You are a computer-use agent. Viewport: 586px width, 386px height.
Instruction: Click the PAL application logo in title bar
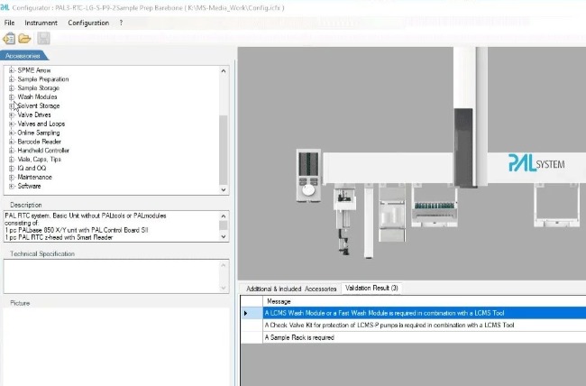5,7
